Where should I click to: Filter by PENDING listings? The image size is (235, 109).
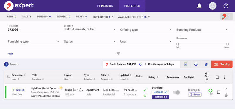pos(44,16)
